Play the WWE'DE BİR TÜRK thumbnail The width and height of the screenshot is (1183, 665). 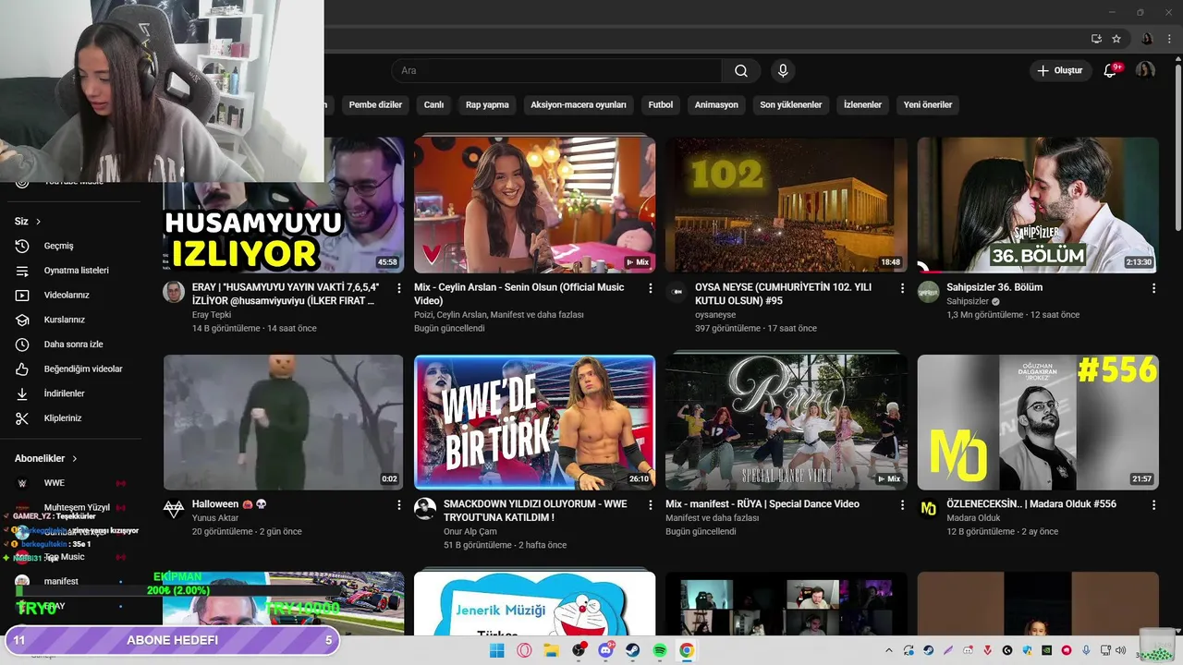pyautogui.click(x=534, y=422)
